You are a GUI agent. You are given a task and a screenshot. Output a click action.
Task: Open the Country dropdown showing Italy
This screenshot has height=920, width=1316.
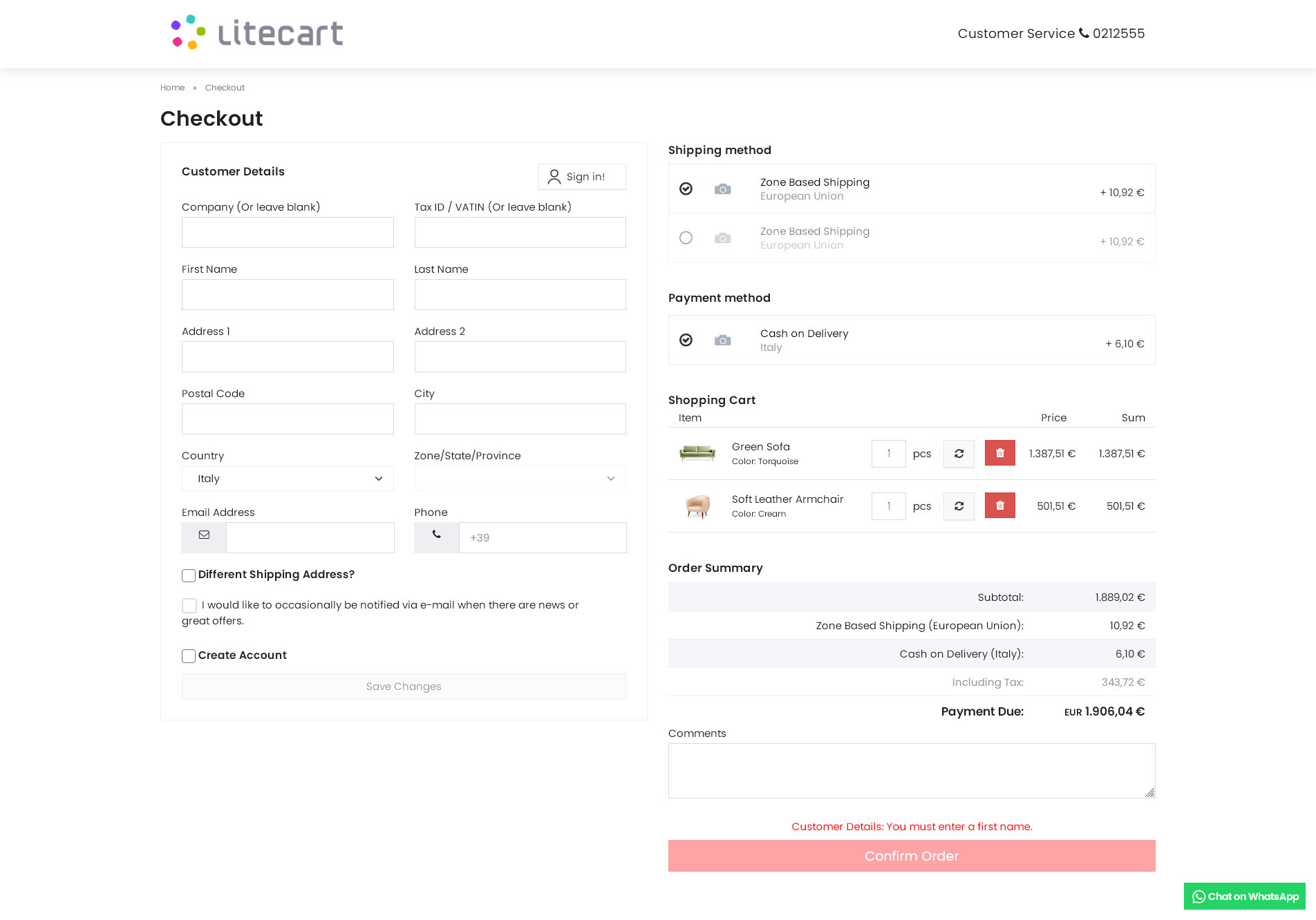pos(288,479)
